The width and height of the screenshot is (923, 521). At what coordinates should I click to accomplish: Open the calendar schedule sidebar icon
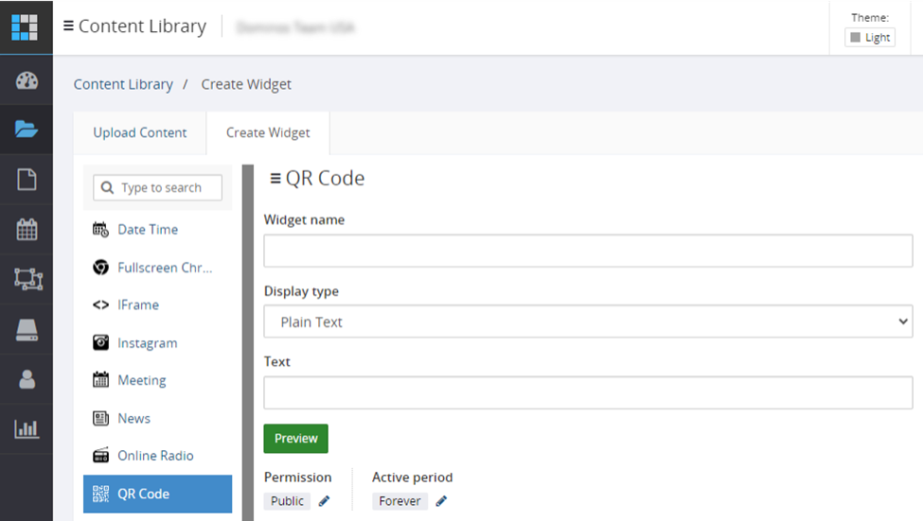point(27,229)
